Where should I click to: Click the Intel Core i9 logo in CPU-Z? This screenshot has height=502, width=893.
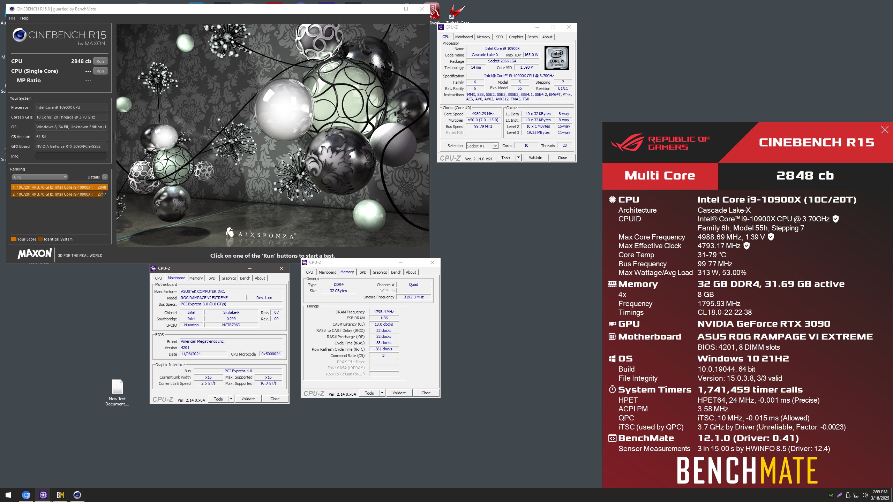click(x=557, y=58)
